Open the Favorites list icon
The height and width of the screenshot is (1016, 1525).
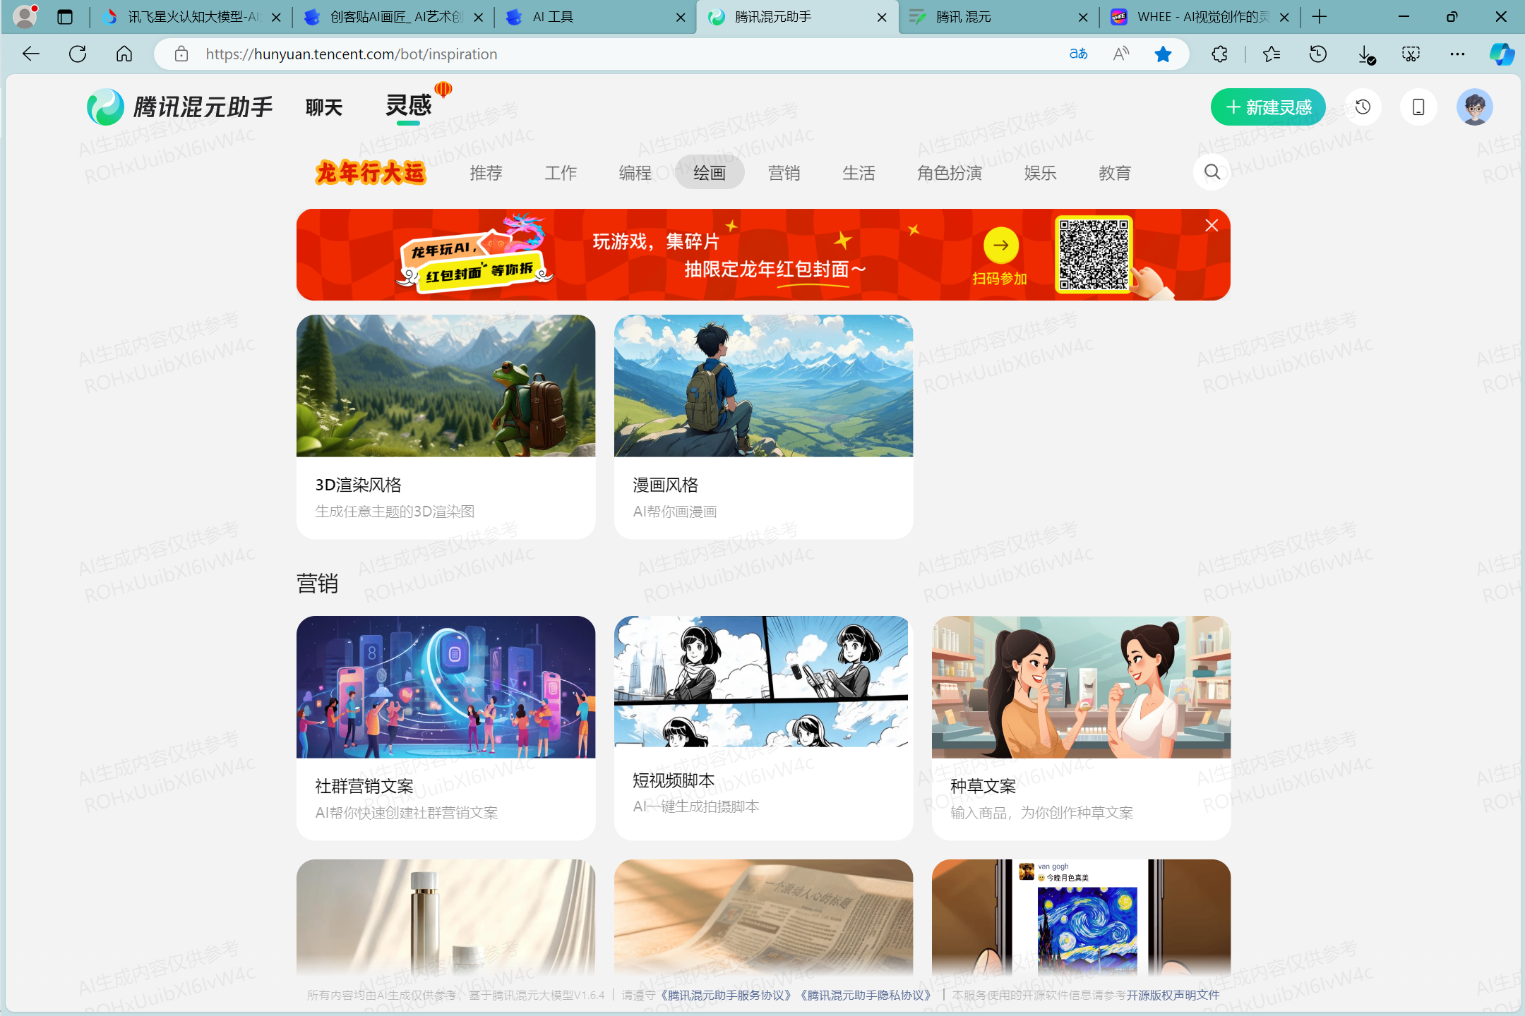pos(1272,54)
